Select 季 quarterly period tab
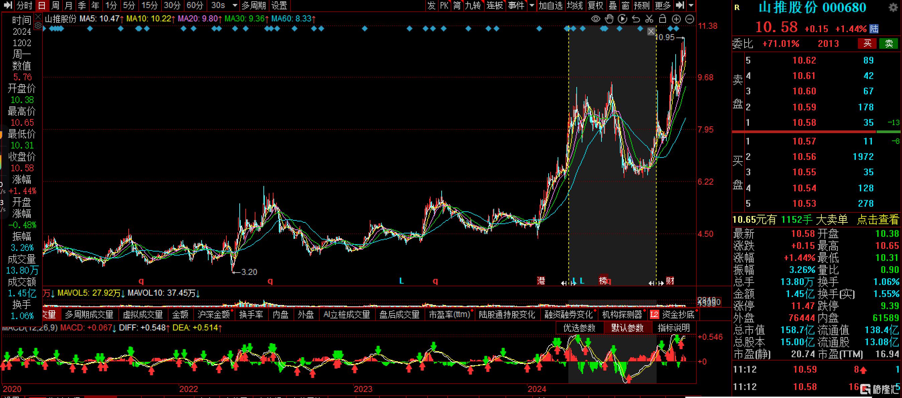Screen dimensions: 902x398 tap(82, 5)
